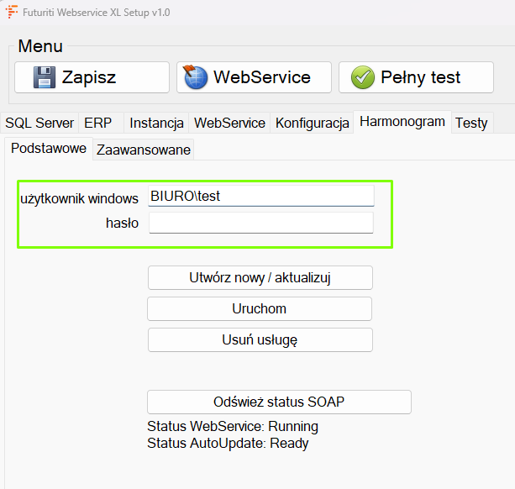This screenshot has height=489, width=515.
Task: Select the WebService tab
Action: click(x=229, y=123)
